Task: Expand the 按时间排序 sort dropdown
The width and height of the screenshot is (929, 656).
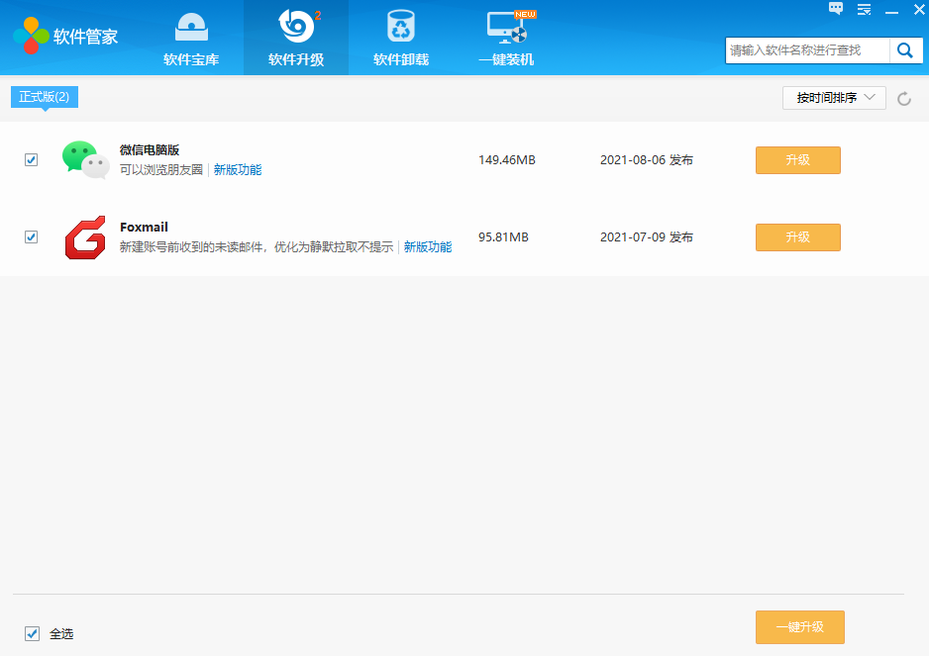Action: 834,98
